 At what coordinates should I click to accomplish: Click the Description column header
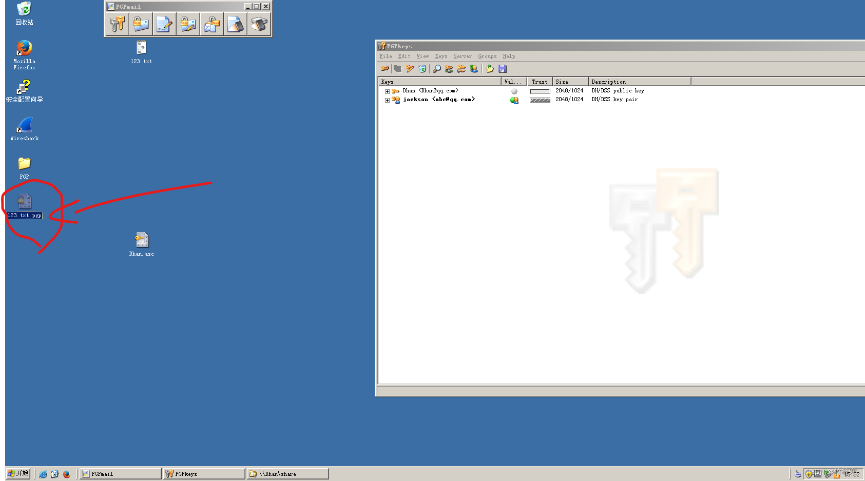(x=640, y=82)
